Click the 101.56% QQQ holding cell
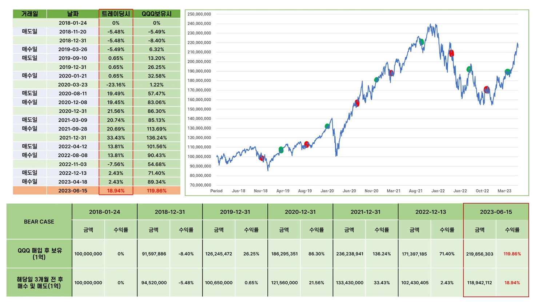539x302 pixels. point(156,146)
